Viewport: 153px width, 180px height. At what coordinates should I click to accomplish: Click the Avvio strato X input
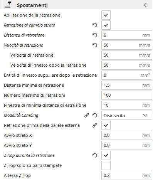click(127, 135)
